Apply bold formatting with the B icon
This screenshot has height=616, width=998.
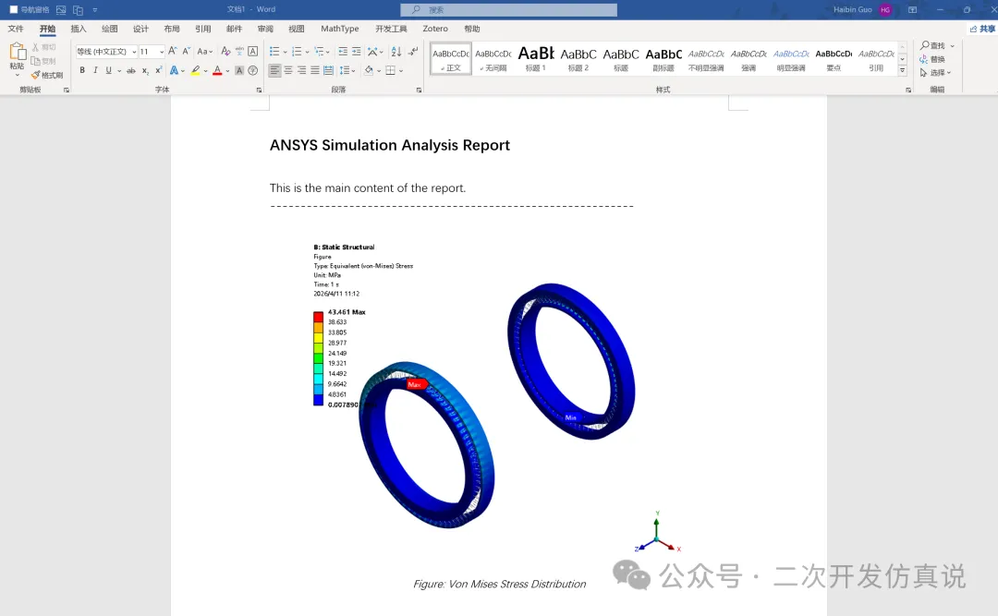tap(82, 70)
